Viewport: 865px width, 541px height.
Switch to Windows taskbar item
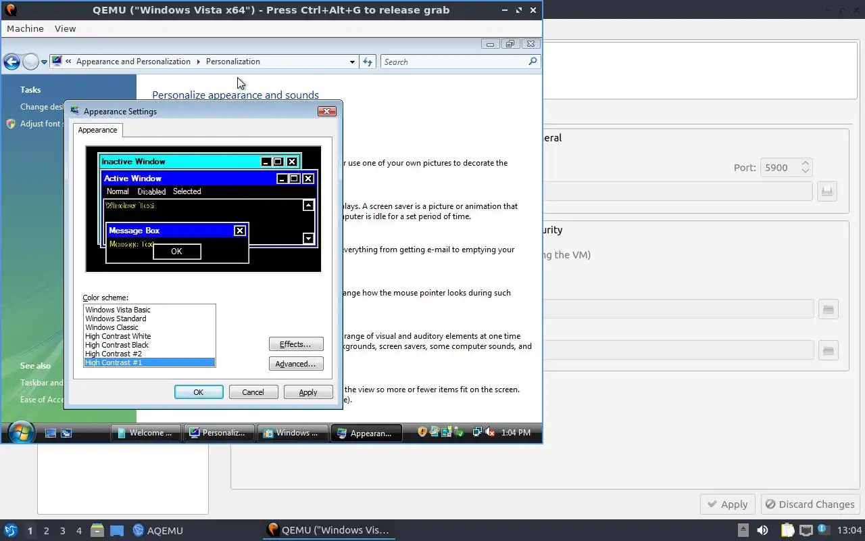pos(292,433)
